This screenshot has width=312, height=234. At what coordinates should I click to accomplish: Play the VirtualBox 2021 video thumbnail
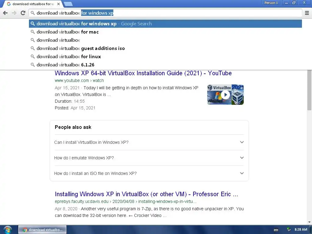pyautogui.click(x=225, y=95)
